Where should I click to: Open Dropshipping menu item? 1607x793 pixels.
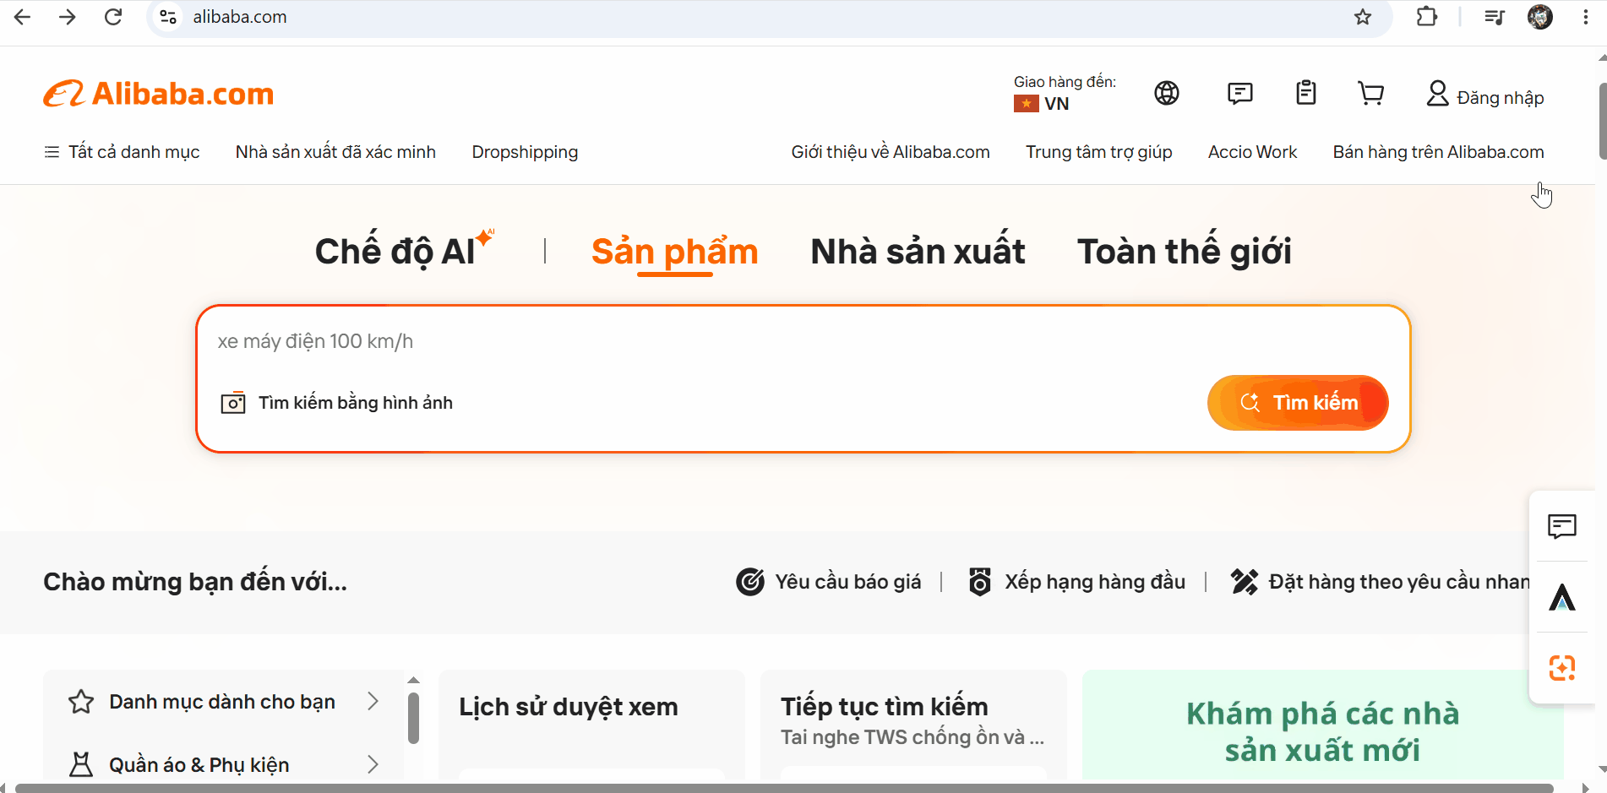(525, 152)
